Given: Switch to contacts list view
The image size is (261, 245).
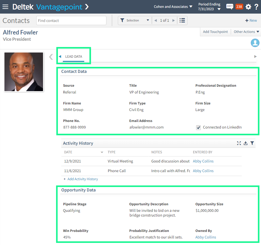Looking at the screenshot, I should click(182, 20).
